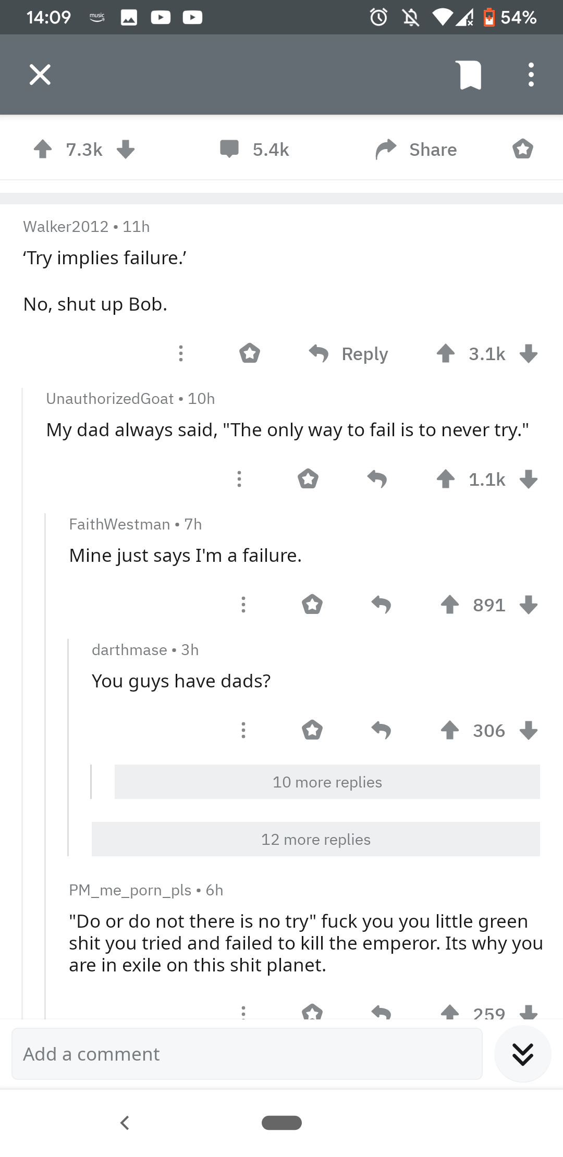
Task: Close the post with the X
Action: [x=40, y=74]
